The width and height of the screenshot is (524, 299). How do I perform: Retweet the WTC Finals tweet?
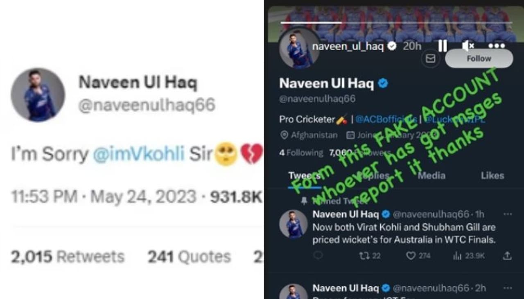point(370,256)
